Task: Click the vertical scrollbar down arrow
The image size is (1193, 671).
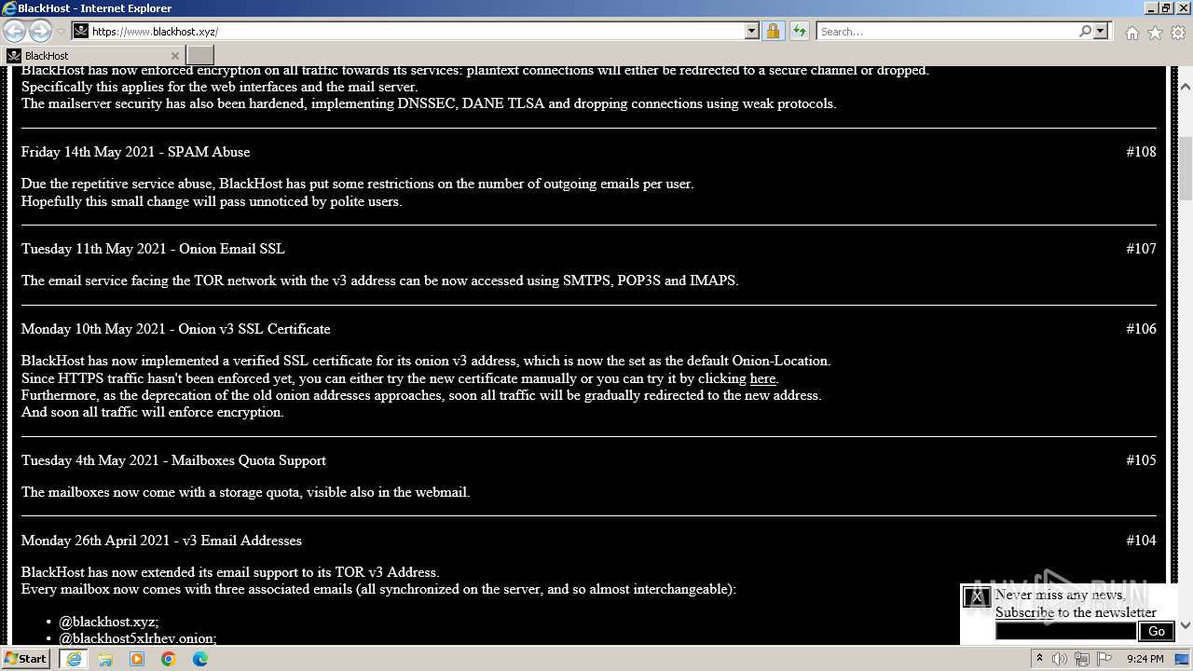Action: [1185, 625]
